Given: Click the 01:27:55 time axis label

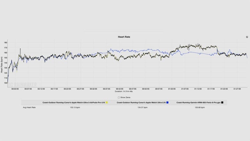Looking at the screenshot, I should tap(237, 89).
